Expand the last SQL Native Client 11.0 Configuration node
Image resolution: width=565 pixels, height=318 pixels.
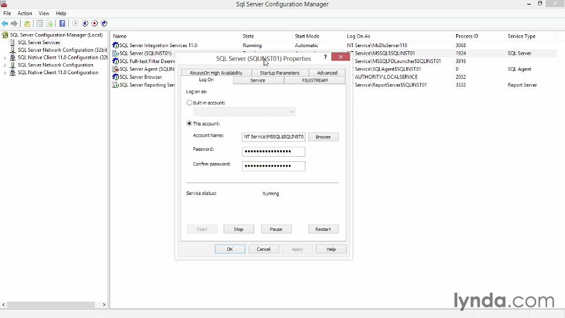point(5,73)
